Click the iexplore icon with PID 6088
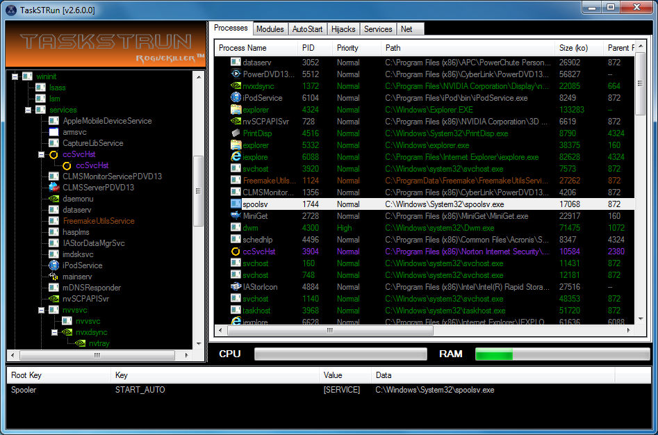Screen dimensions: 658x435 coord(236,156)
